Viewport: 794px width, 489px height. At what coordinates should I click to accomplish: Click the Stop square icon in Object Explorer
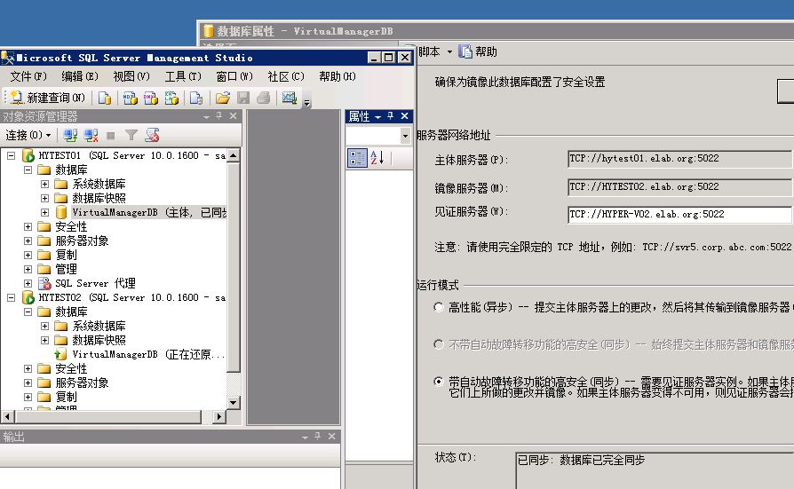pos(111,135)
